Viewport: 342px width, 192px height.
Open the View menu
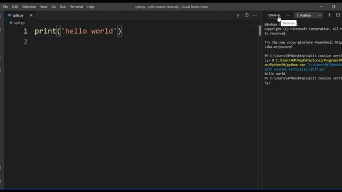tap(43, 7)
